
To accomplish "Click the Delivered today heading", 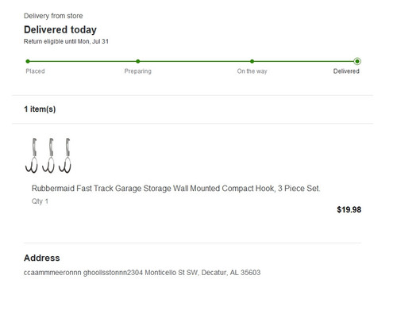I will point(60,29).
